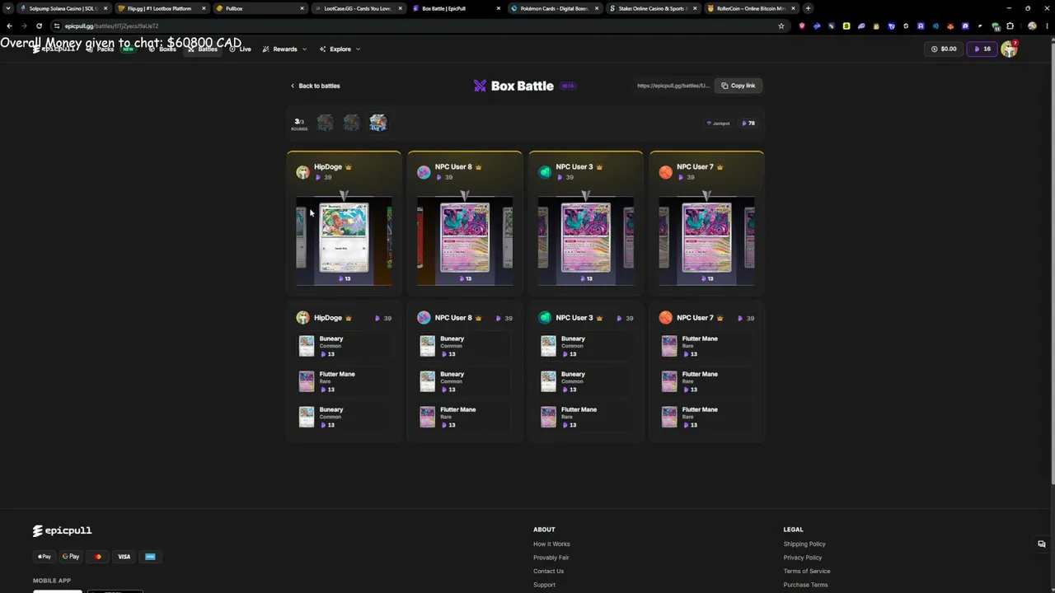Viewport: 1055px width, 593px height.
Task: Open the chat bubble icon at right edge
Action: click(x=1042, y=544)
